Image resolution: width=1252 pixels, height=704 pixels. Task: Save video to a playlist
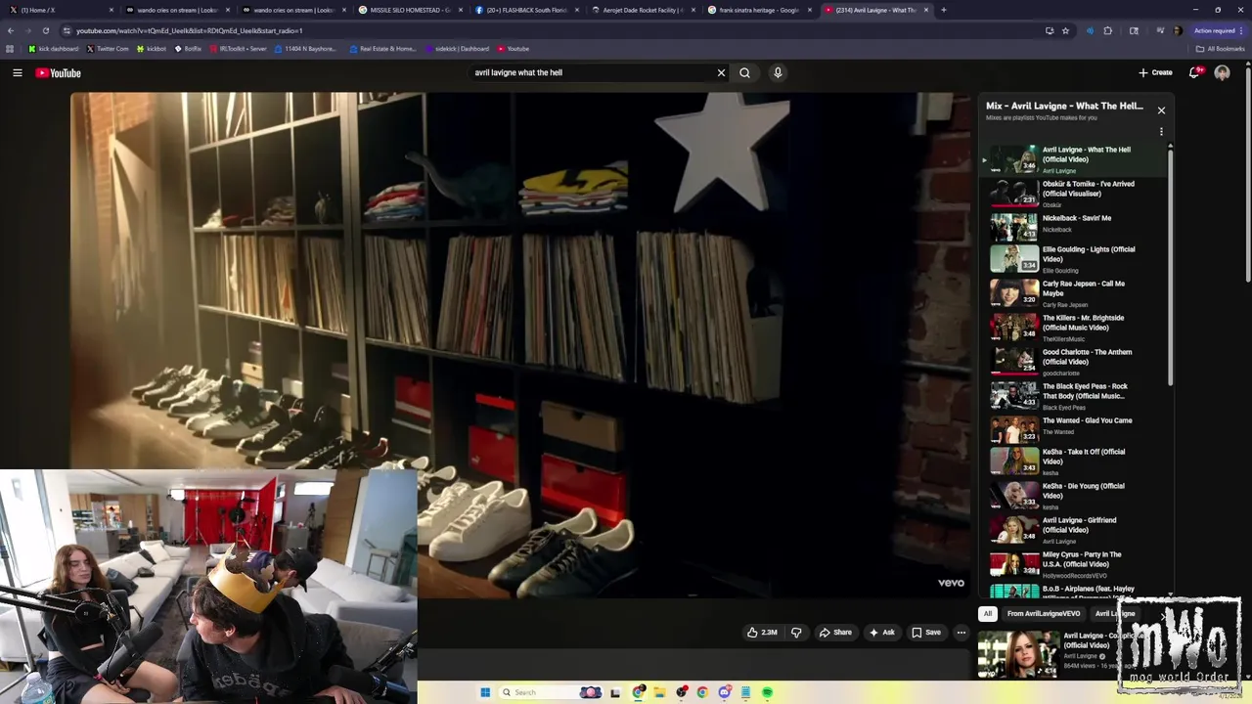click(925, 633)
